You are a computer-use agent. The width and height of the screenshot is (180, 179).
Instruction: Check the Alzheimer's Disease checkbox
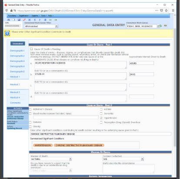tap(30, 109)
